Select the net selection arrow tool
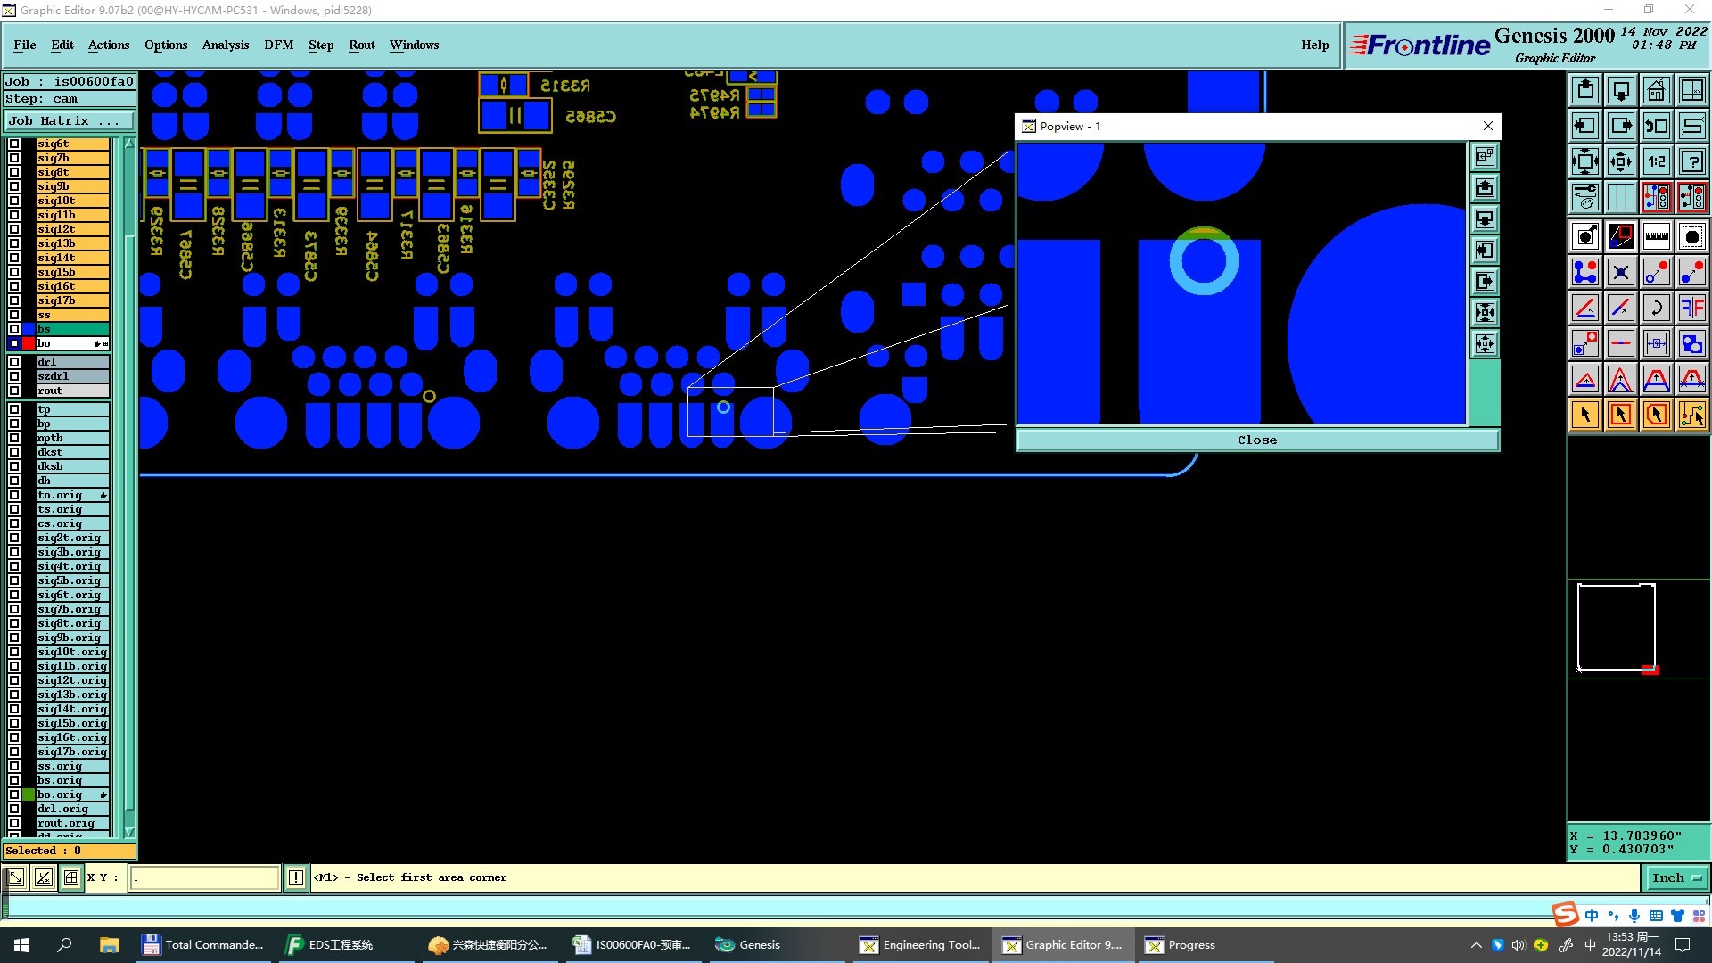This screenshot has height=963, width=1712. pos(1691,415)
